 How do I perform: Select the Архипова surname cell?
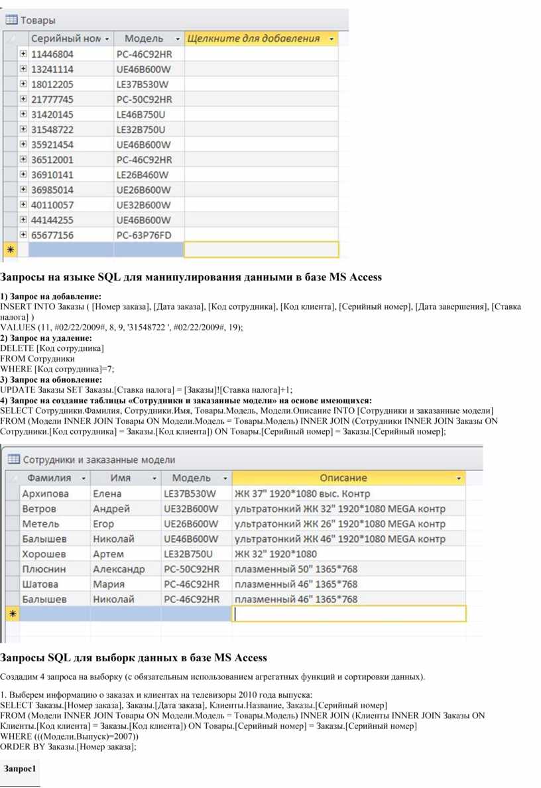(x=55, y=493)
